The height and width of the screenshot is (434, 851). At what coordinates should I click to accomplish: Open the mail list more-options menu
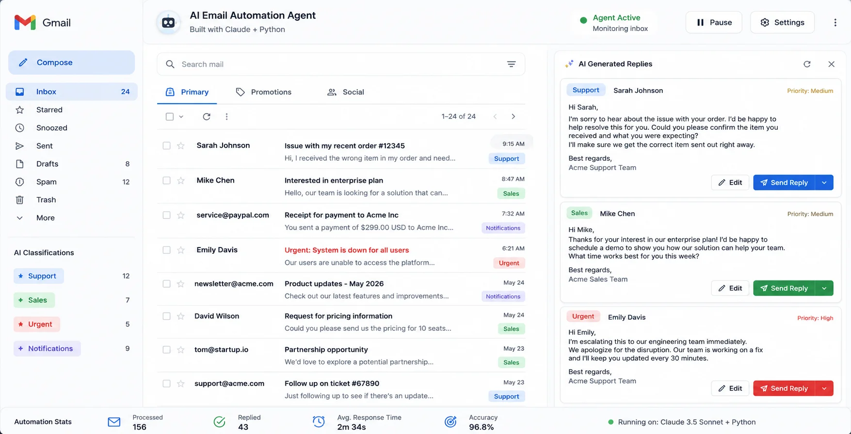tap(226, 116)
